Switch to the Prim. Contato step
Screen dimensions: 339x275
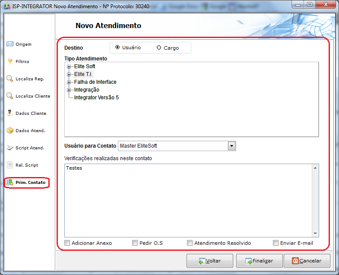(x=27, y=183)
